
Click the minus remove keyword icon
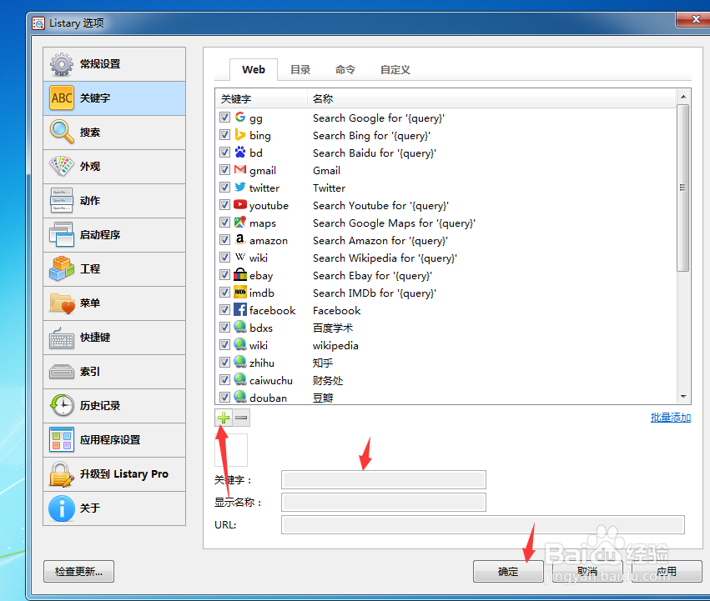[241, 418]
